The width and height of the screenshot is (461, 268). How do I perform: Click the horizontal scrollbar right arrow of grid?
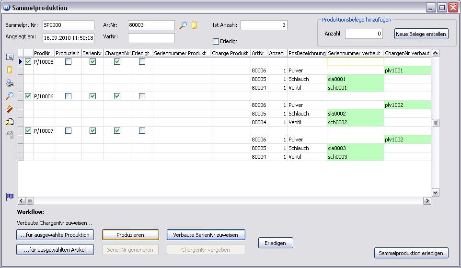click(x=426, y=201)
